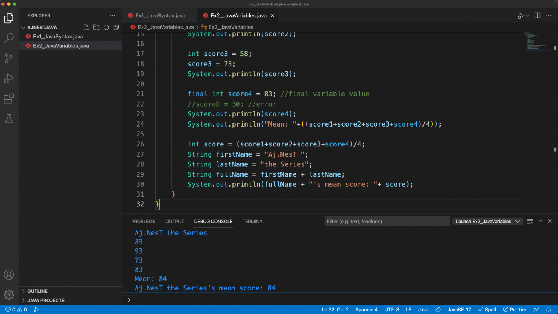
Task: Open the Search view in activity bar
Action: click(9, 38)
